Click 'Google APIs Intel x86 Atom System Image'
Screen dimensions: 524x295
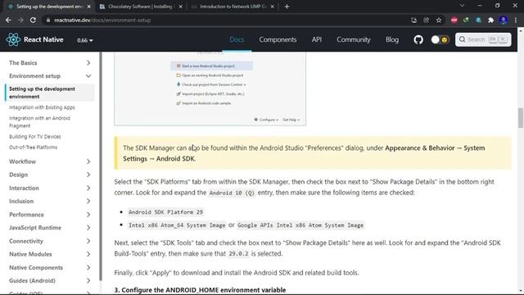(x=300, y=225)
